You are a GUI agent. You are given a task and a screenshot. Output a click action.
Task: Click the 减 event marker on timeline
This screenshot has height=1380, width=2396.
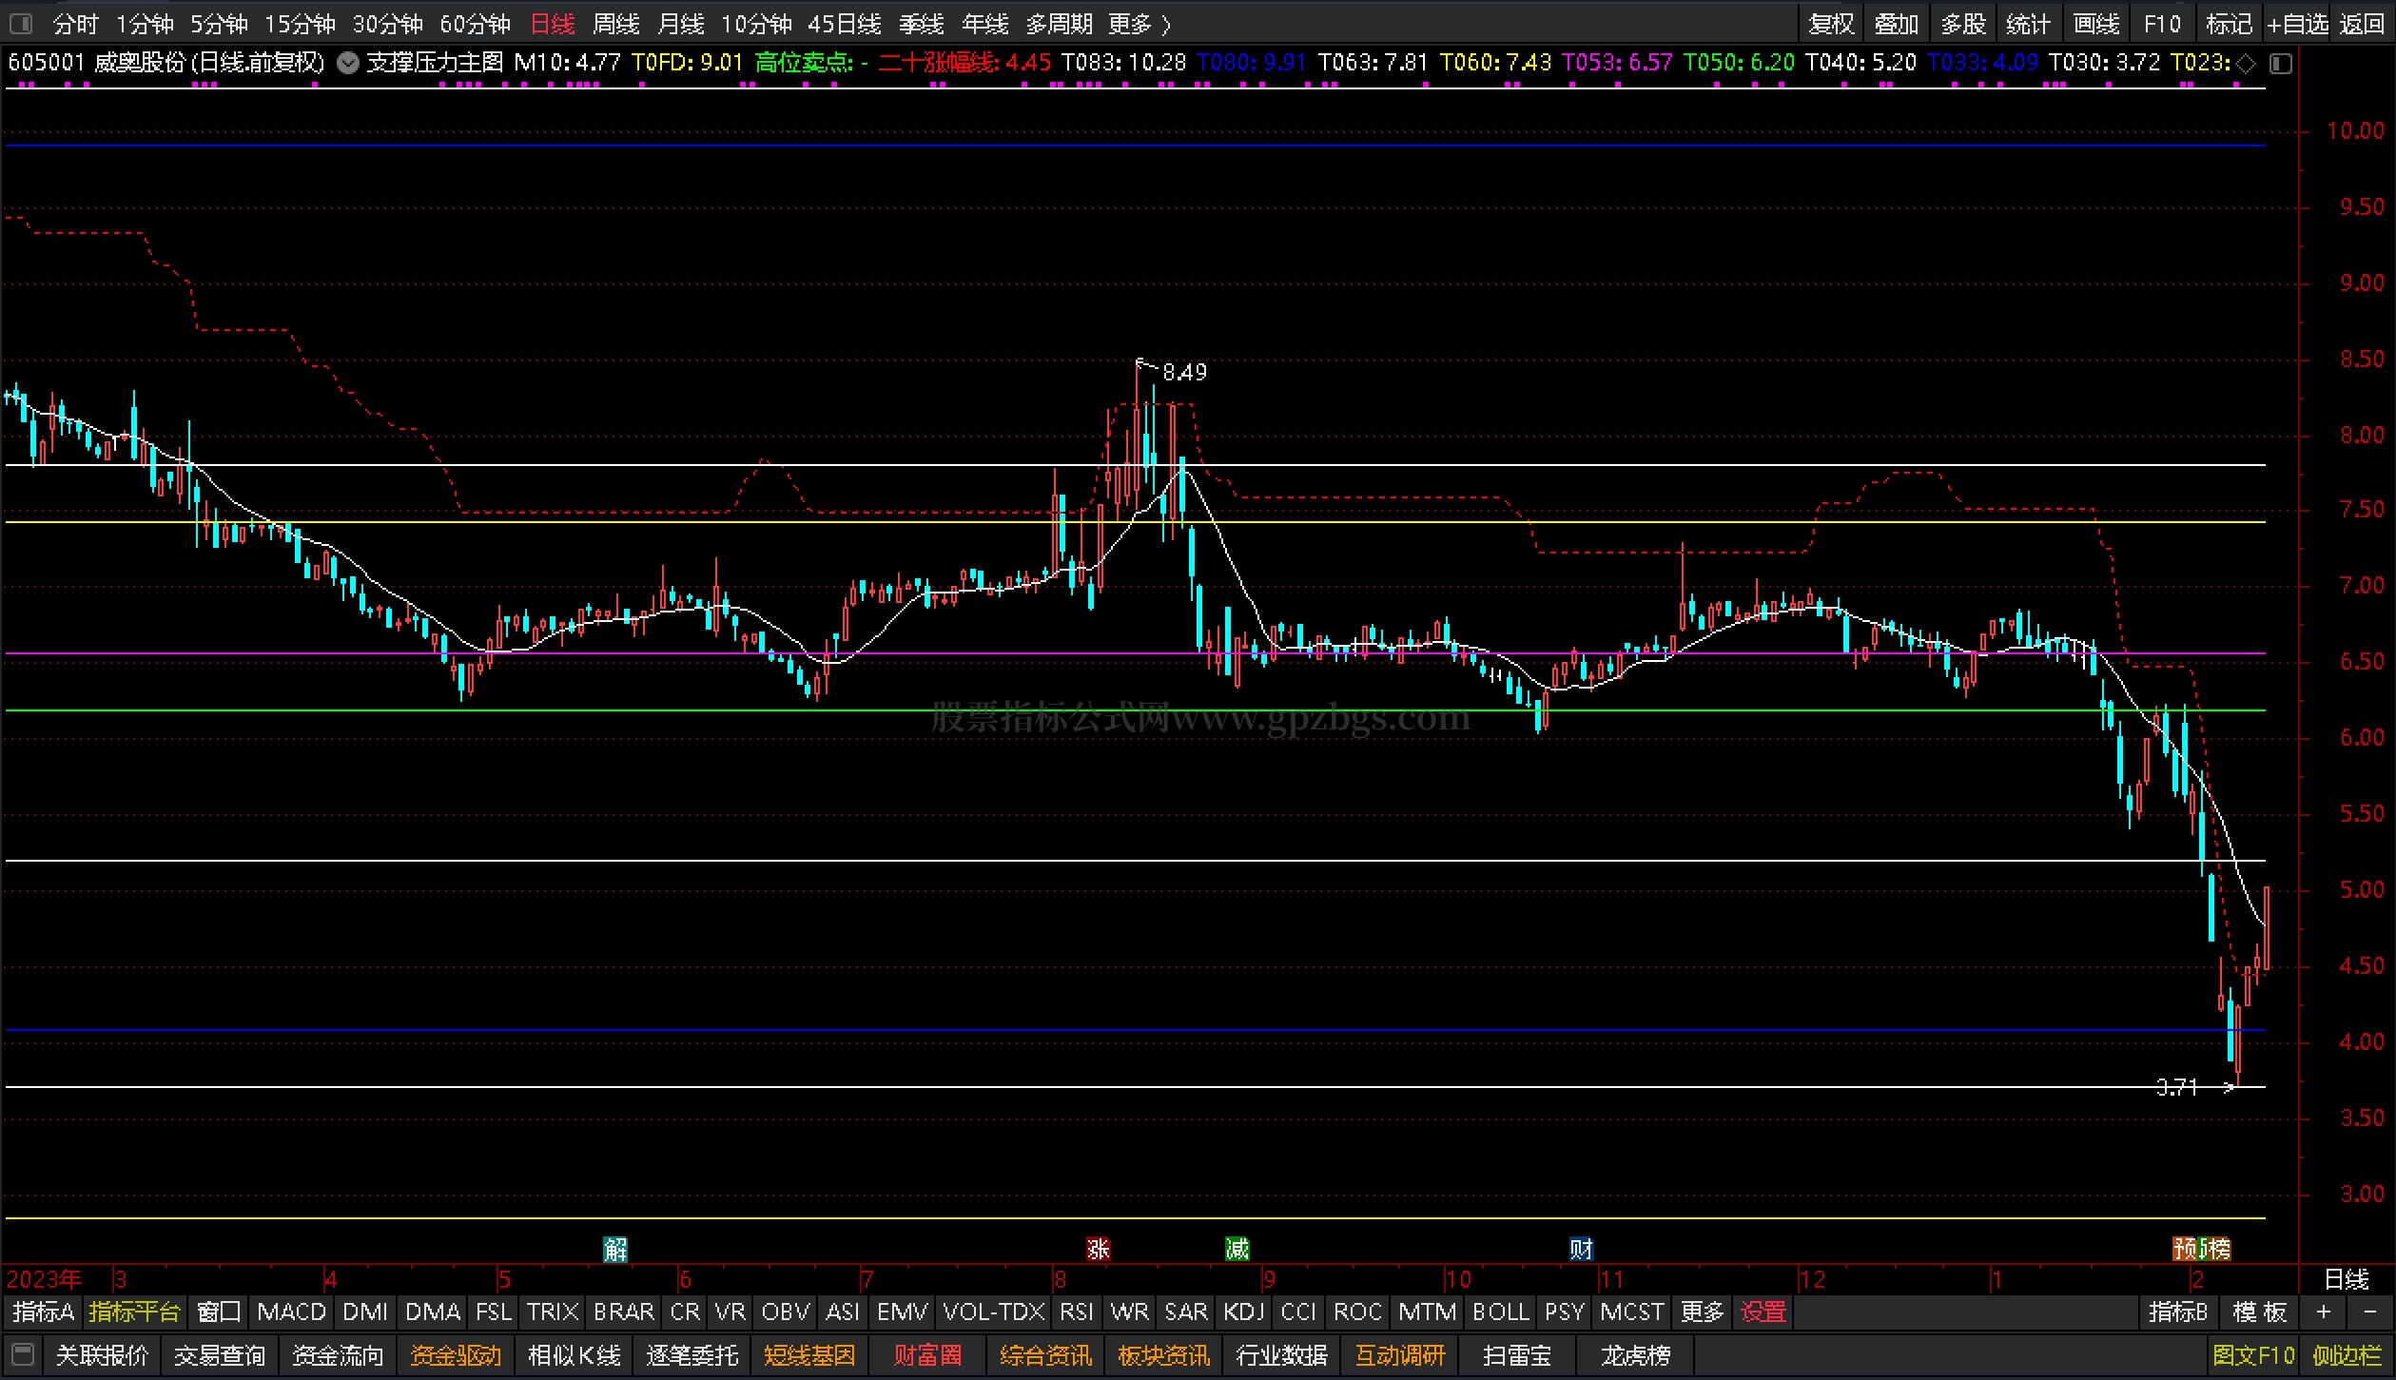[1237, 1248]
